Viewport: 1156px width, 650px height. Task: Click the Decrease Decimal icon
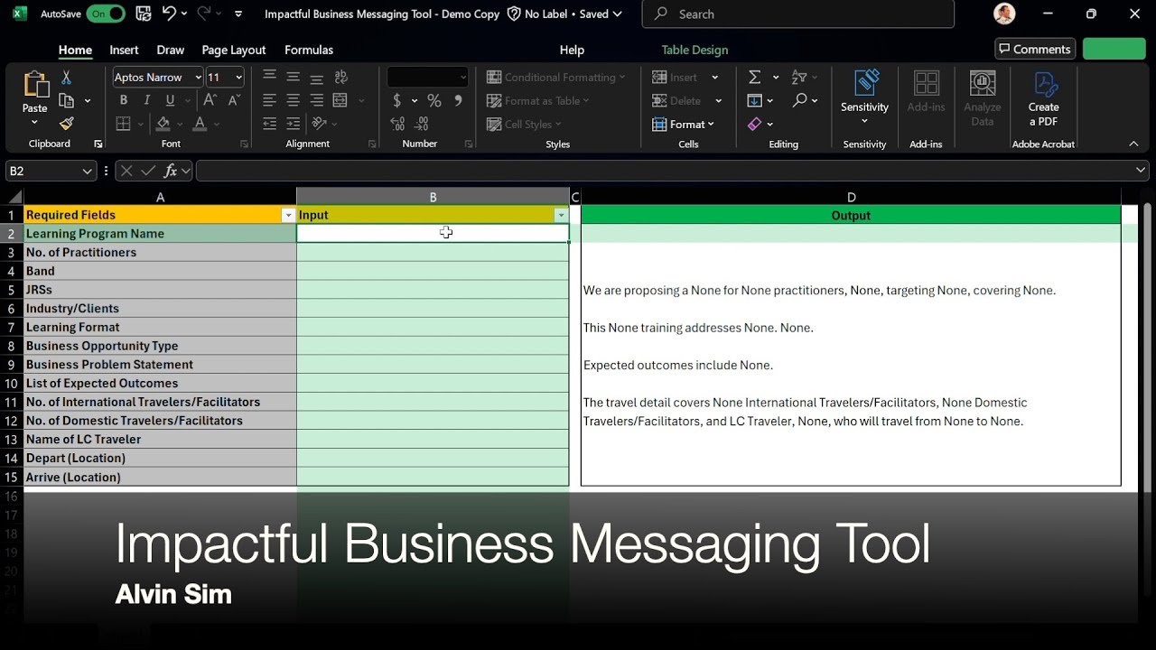(421, 124)
